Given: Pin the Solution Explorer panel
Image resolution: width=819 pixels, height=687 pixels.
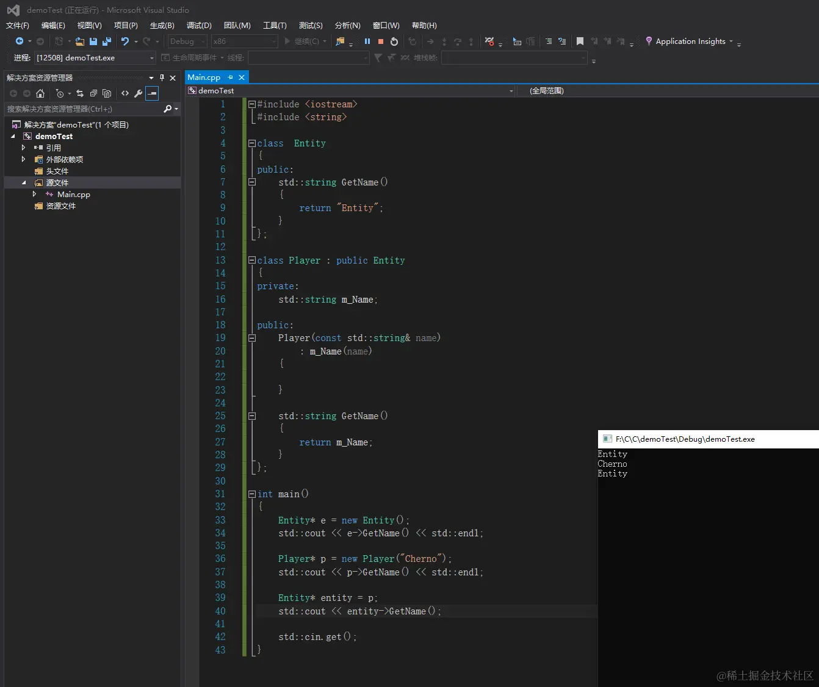Looking at the screenshot, I should click(162, 77).
